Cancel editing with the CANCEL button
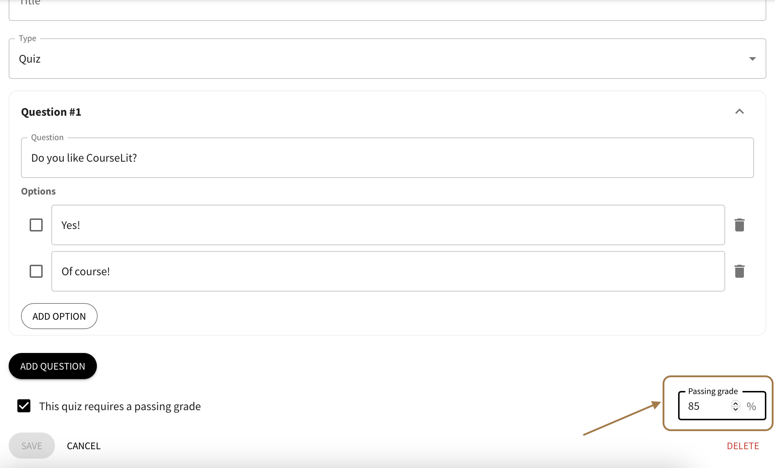The width and height of the screenshot is (775, 468). point(84,446)
